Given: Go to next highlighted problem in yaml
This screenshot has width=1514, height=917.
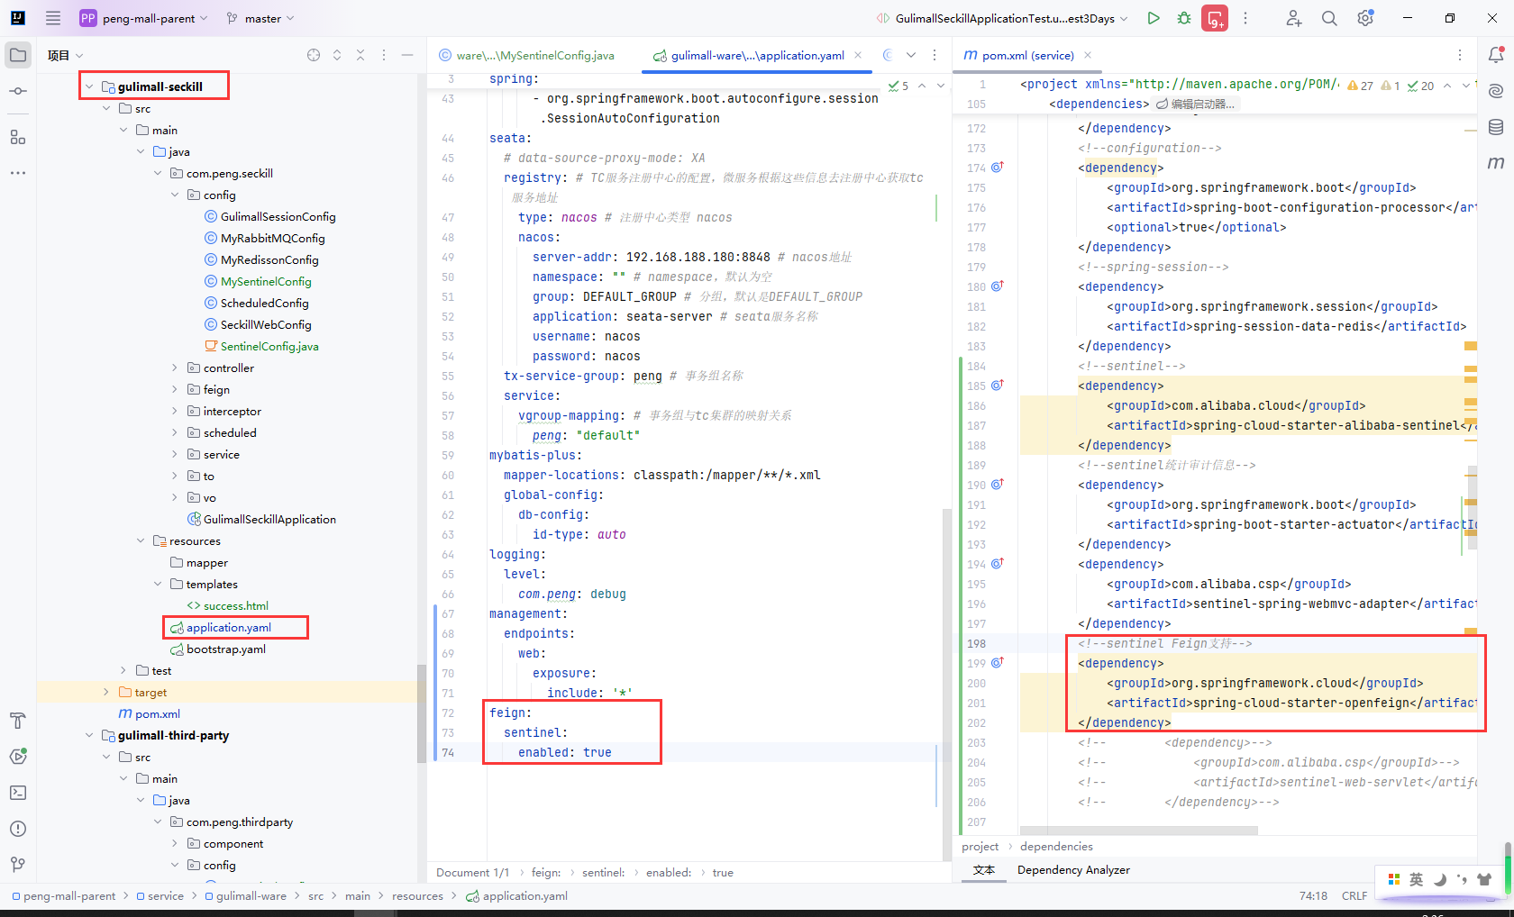Looking at the screenshot, I should click(941, 86).
